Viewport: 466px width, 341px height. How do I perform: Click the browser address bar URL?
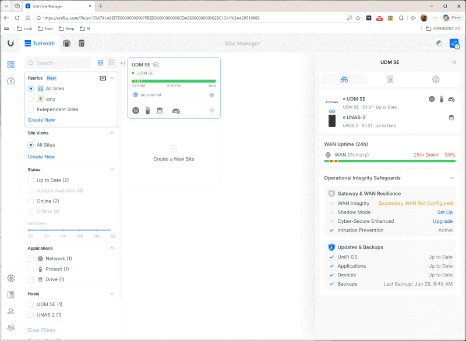(151, 18)
